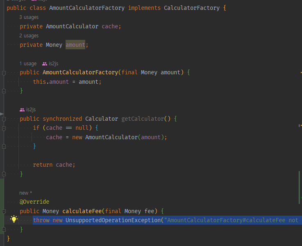Click the green change marker in the scrollbar stripe
Image resolution: width=302 pixels, height=246 pixels.
pyautogui.click(x=299, y=187)
